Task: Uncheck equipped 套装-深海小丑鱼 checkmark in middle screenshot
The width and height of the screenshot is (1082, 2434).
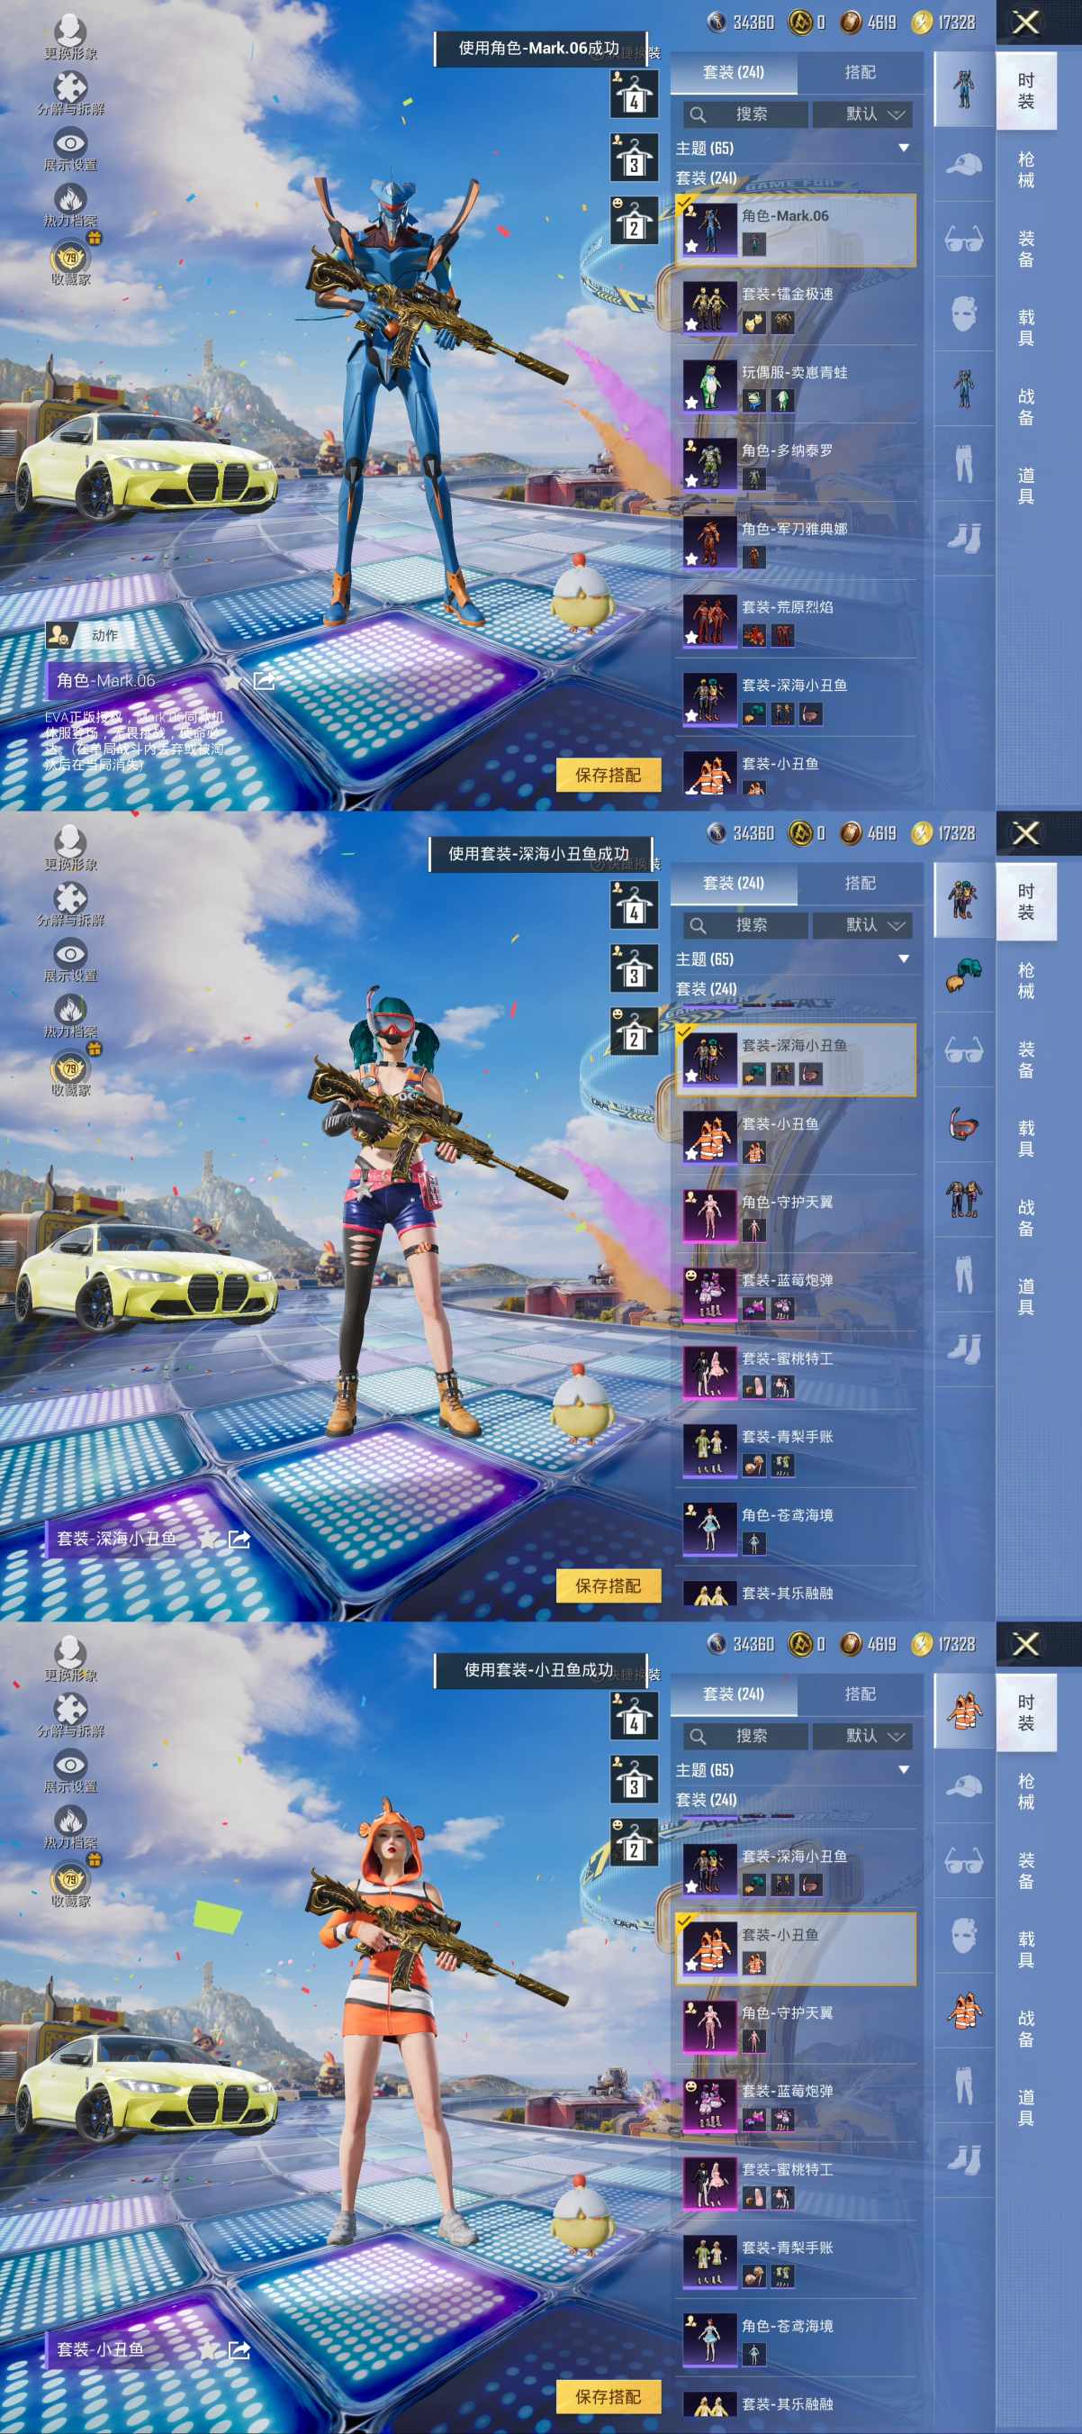Action: (684, 1031)
